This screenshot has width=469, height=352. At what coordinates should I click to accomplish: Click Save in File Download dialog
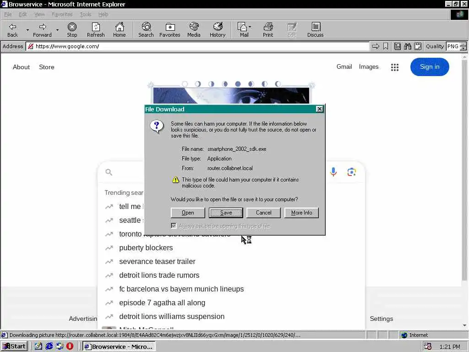(226, 213)
